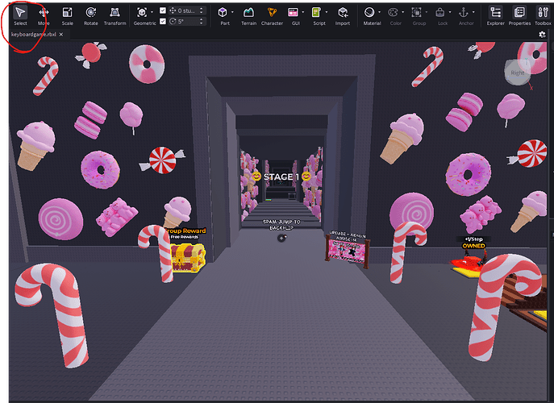The width and height of the screenshot is (554, 403).
Task: Click the rotation increment 5° field
Action: 187,21
